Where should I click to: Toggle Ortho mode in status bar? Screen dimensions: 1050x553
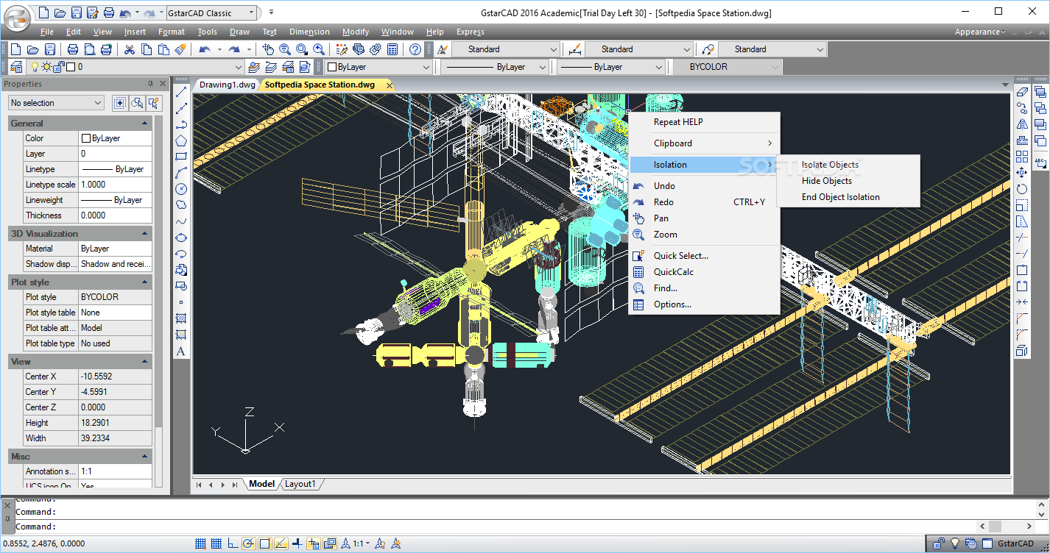[233, 544]
